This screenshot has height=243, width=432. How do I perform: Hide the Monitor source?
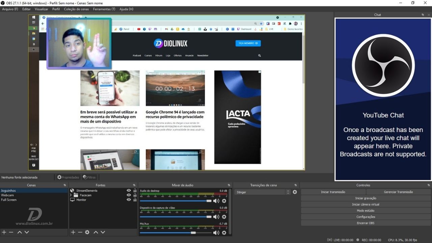click(129, 200)
